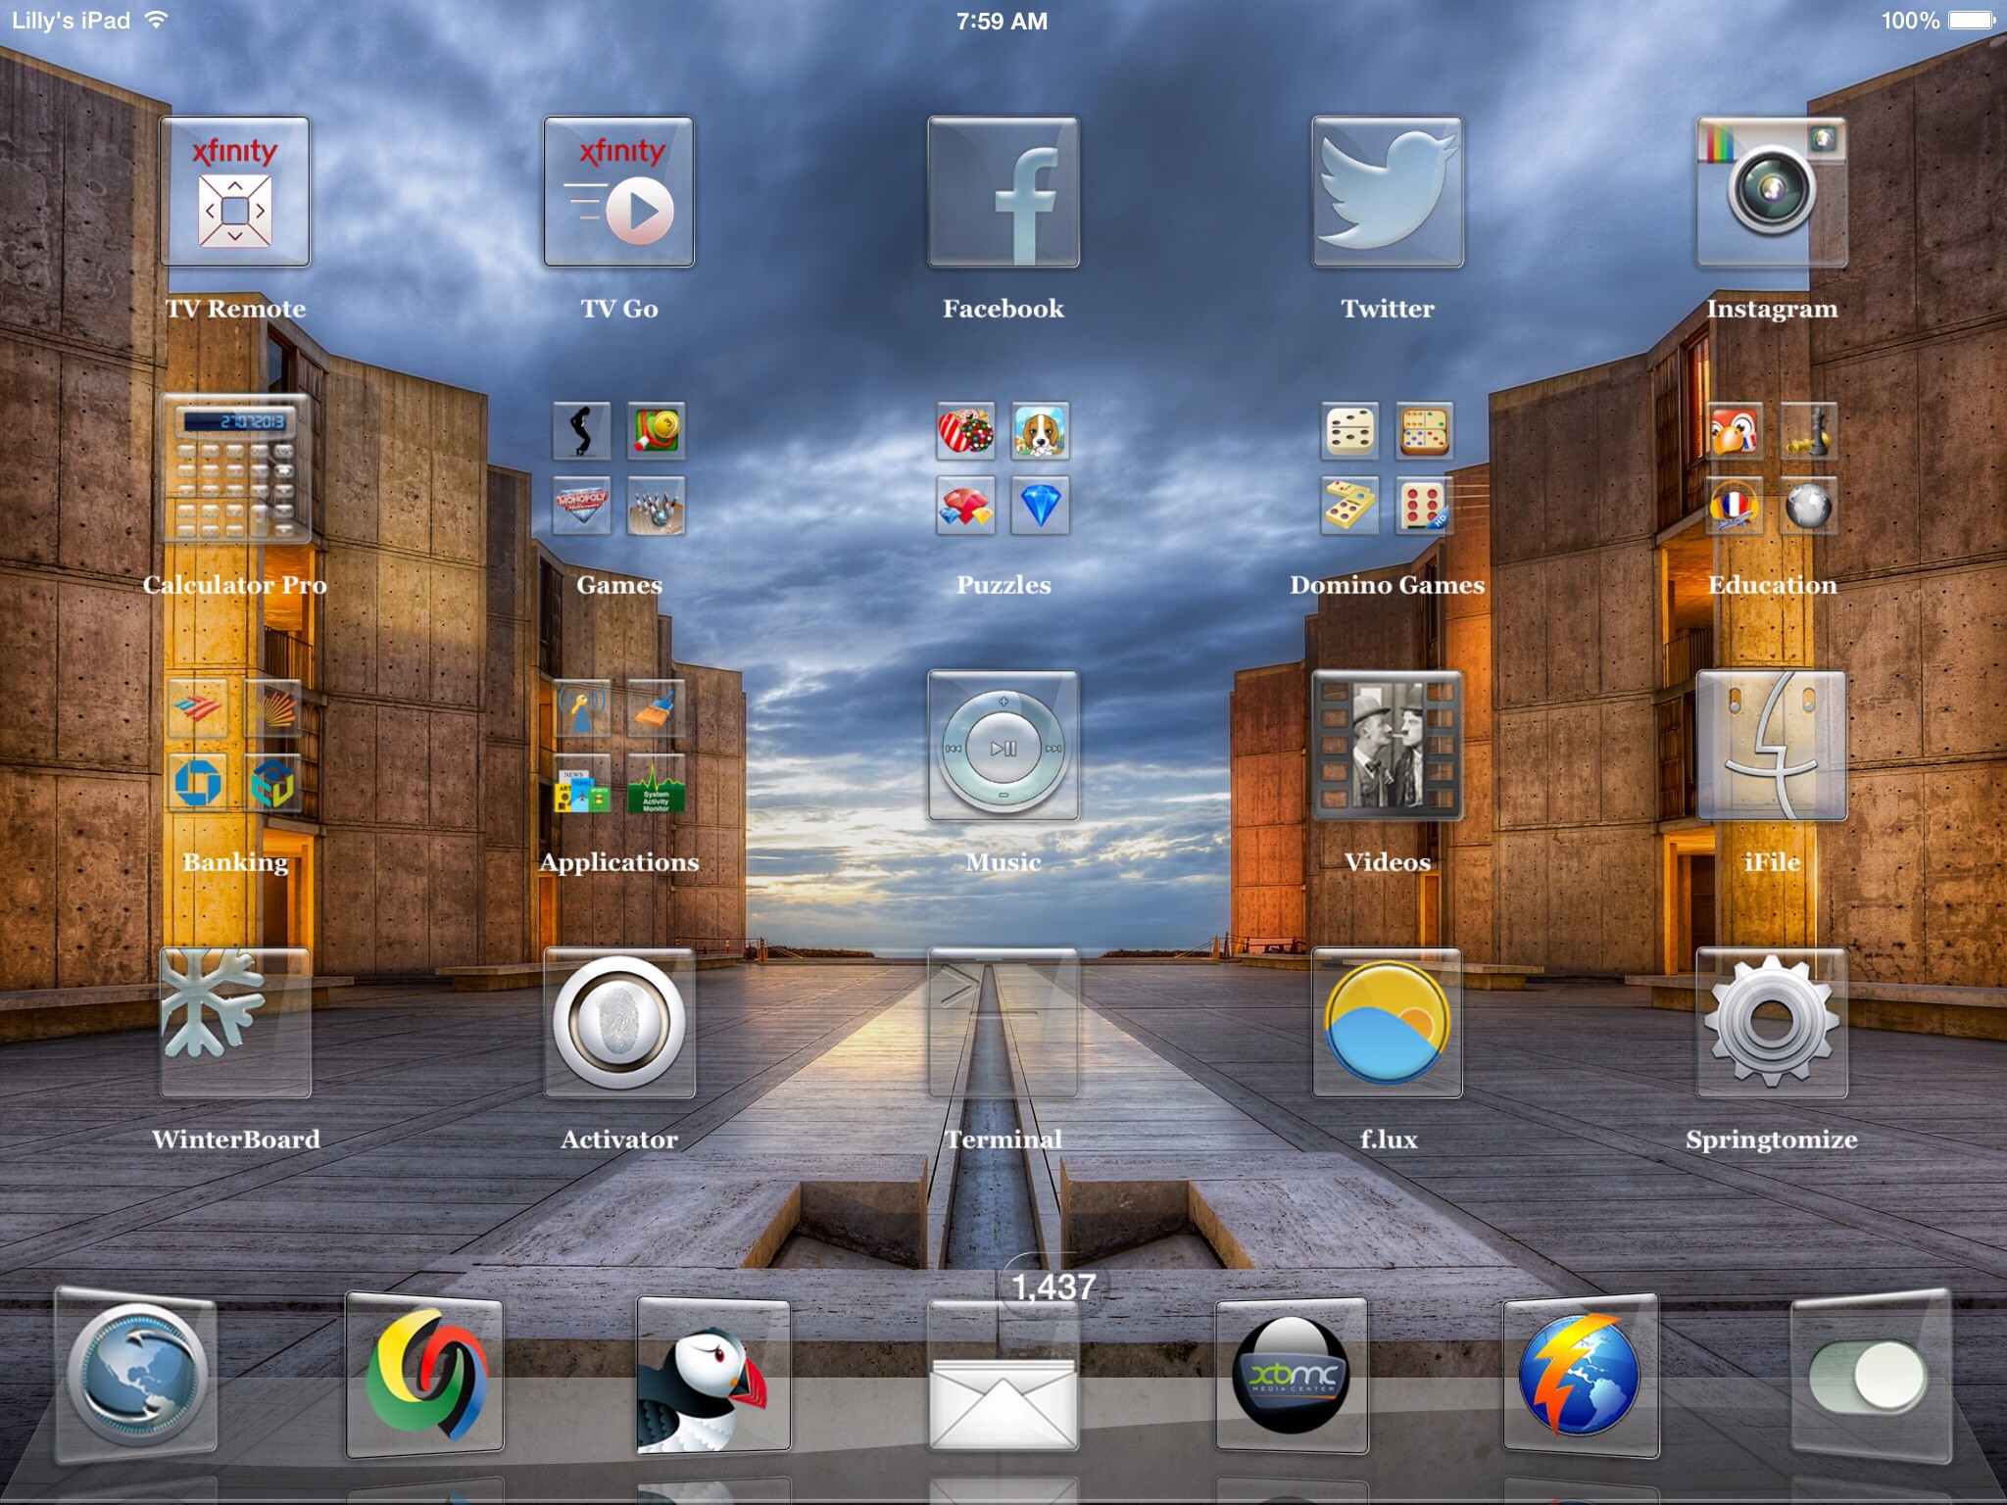Open the Terminal app
2007x1505 pixels.
[x=1003, y=1023]
